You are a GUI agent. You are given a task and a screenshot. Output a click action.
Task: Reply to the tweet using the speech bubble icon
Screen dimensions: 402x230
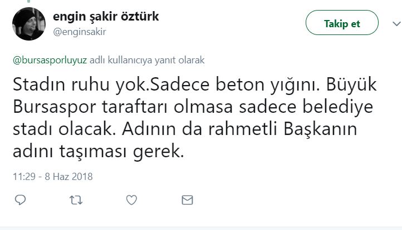click(20, 200)
